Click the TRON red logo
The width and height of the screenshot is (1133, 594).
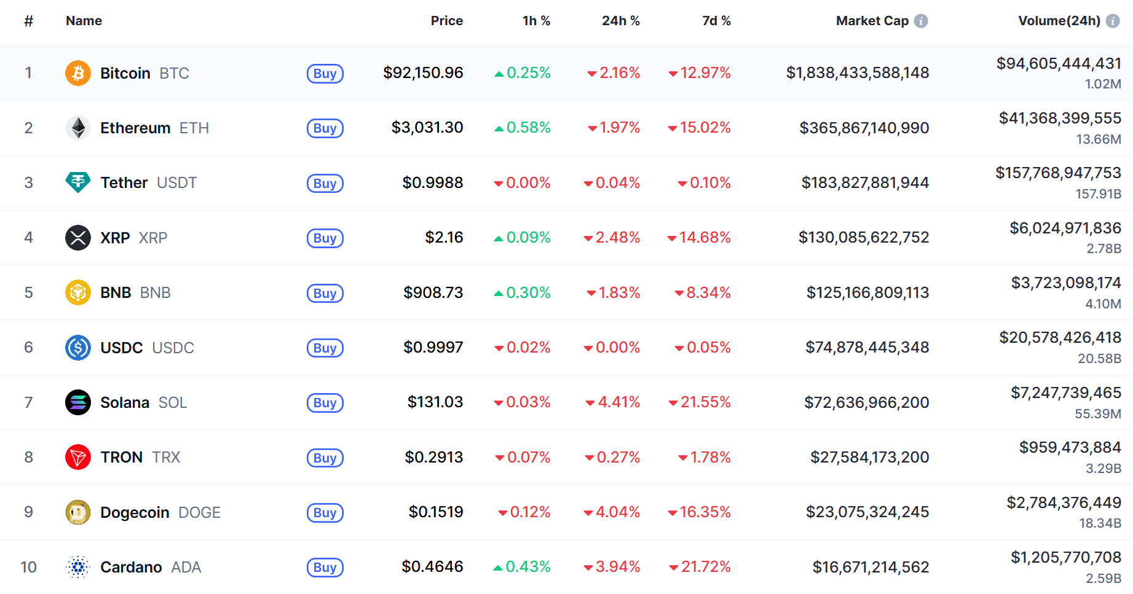[x=78, y=457]
